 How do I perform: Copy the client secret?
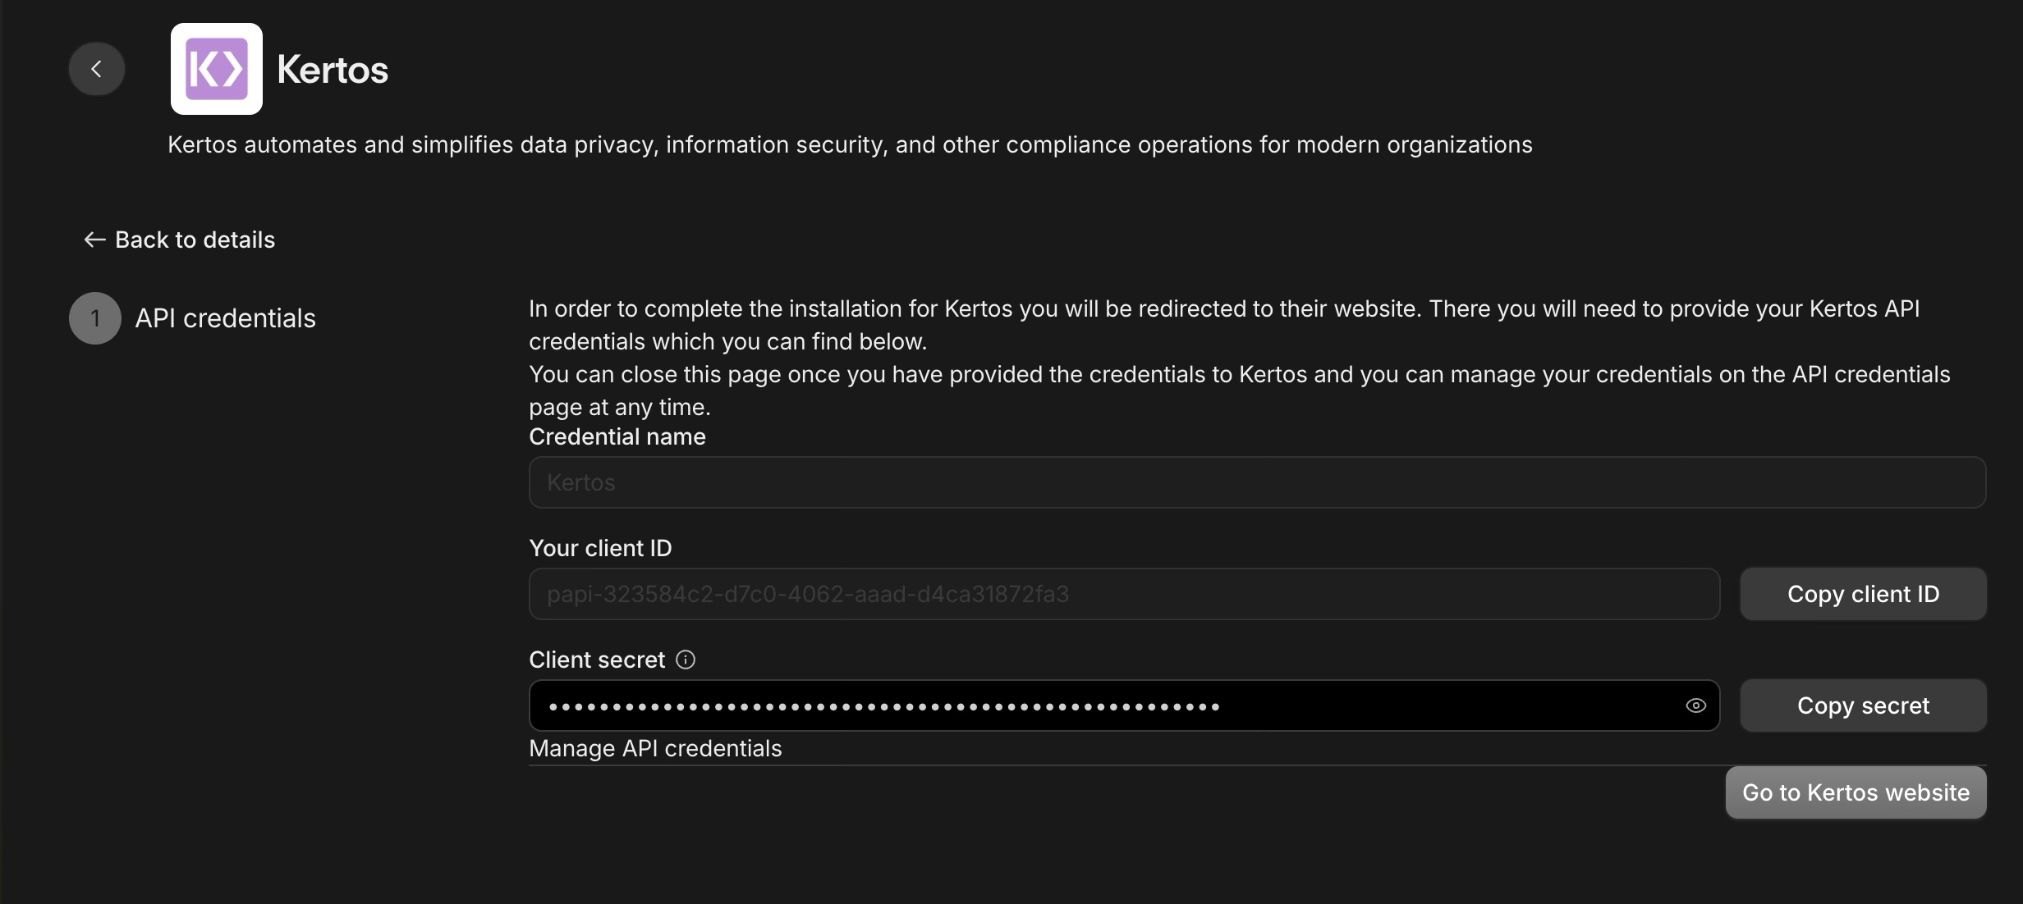[1863, 705]
